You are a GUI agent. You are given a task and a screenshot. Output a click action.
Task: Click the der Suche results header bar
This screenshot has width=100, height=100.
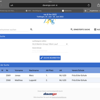pyautogui.click(x=50, y=65)
